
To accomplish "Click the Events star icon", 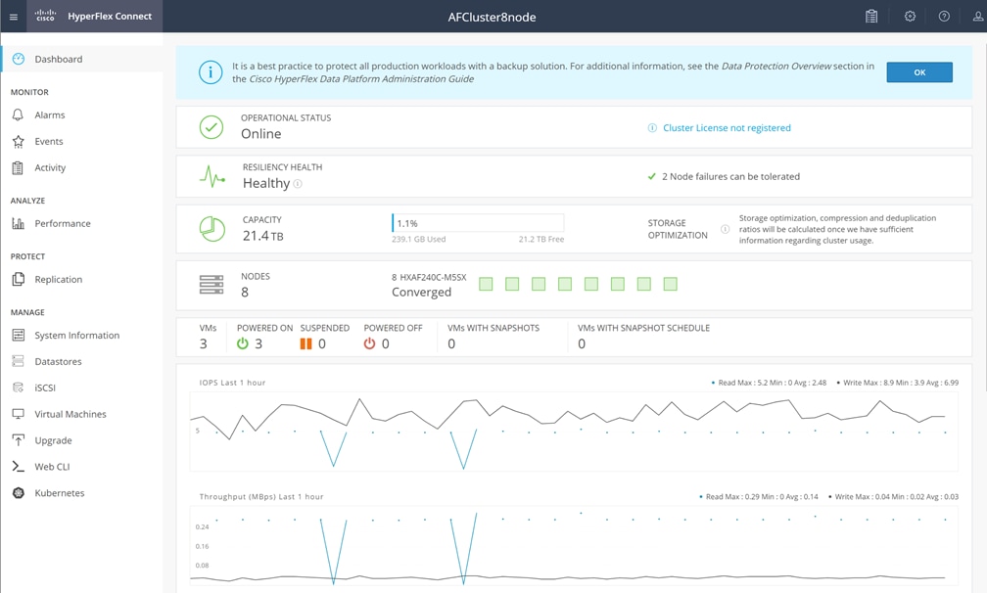I will click(19, 142).
